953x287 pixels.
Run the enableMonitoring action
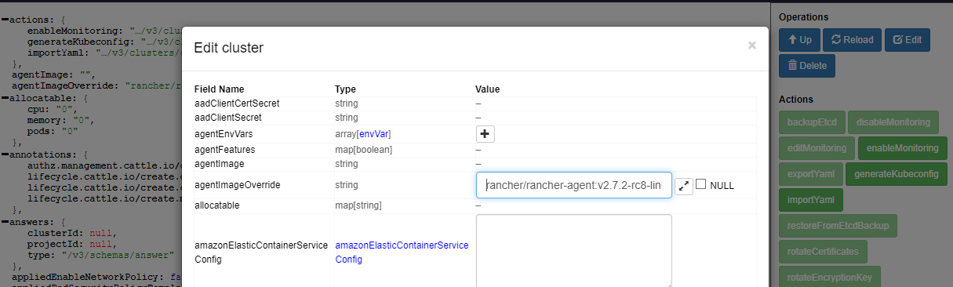coord(902,148)
